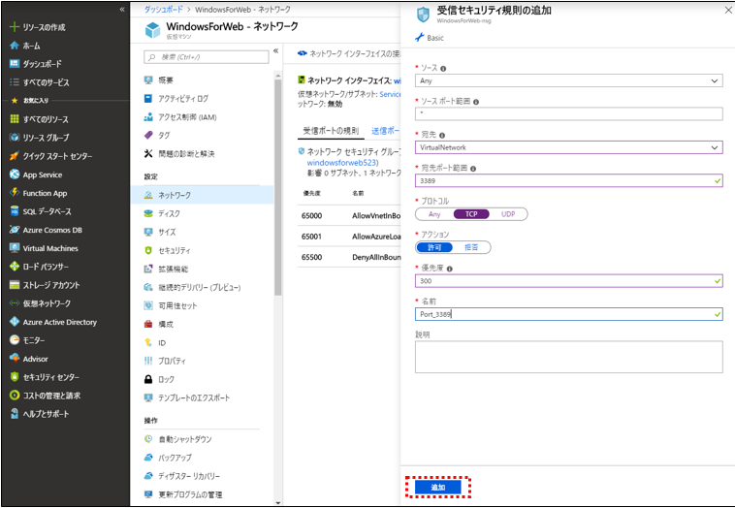This screenshot has width=735, height=508.
Task: Click the Add (追加) button
Action: pos(438,488)
